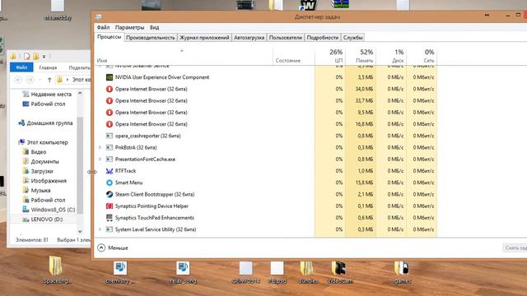
Task: Select the Opera process using 33,7 МБ
Action: 266,100
